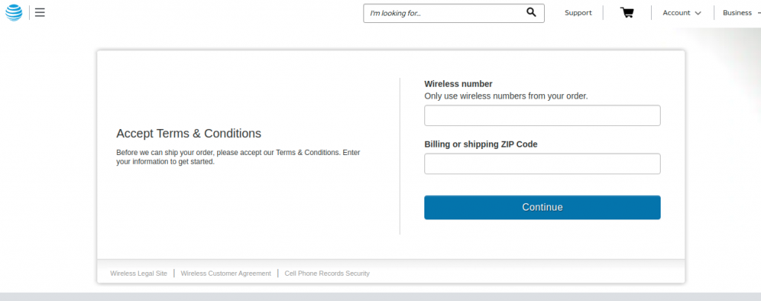
Task: Go to the Support page
Action: tap(578, 13)
